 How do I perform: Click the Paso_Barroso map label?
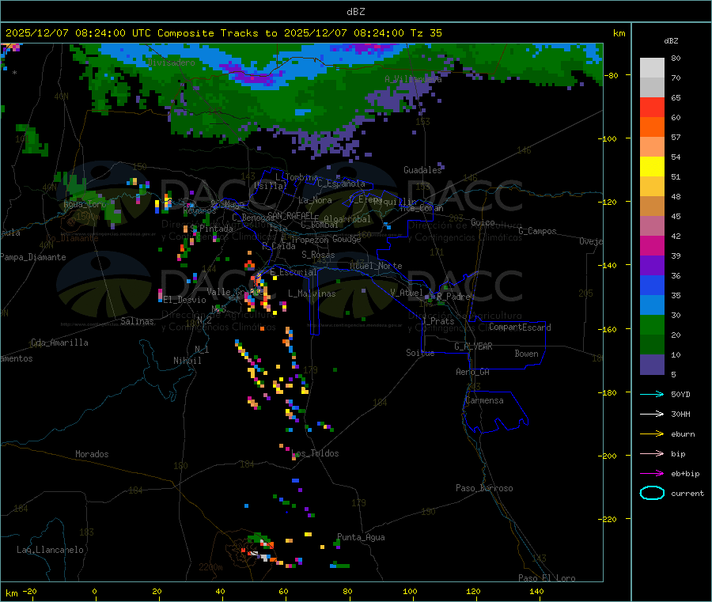coord(484,488)
